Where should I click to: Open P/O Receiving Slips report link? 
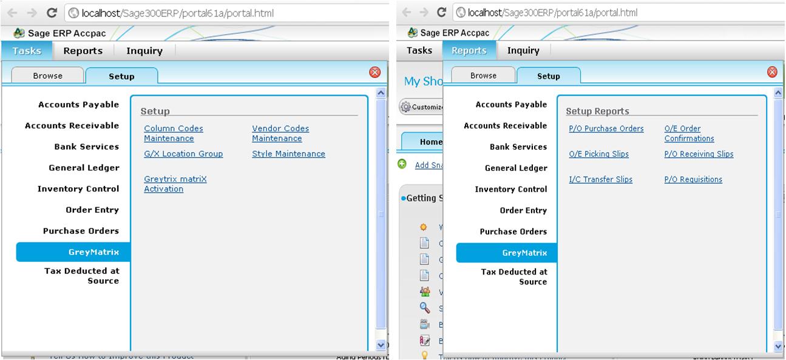699,154
